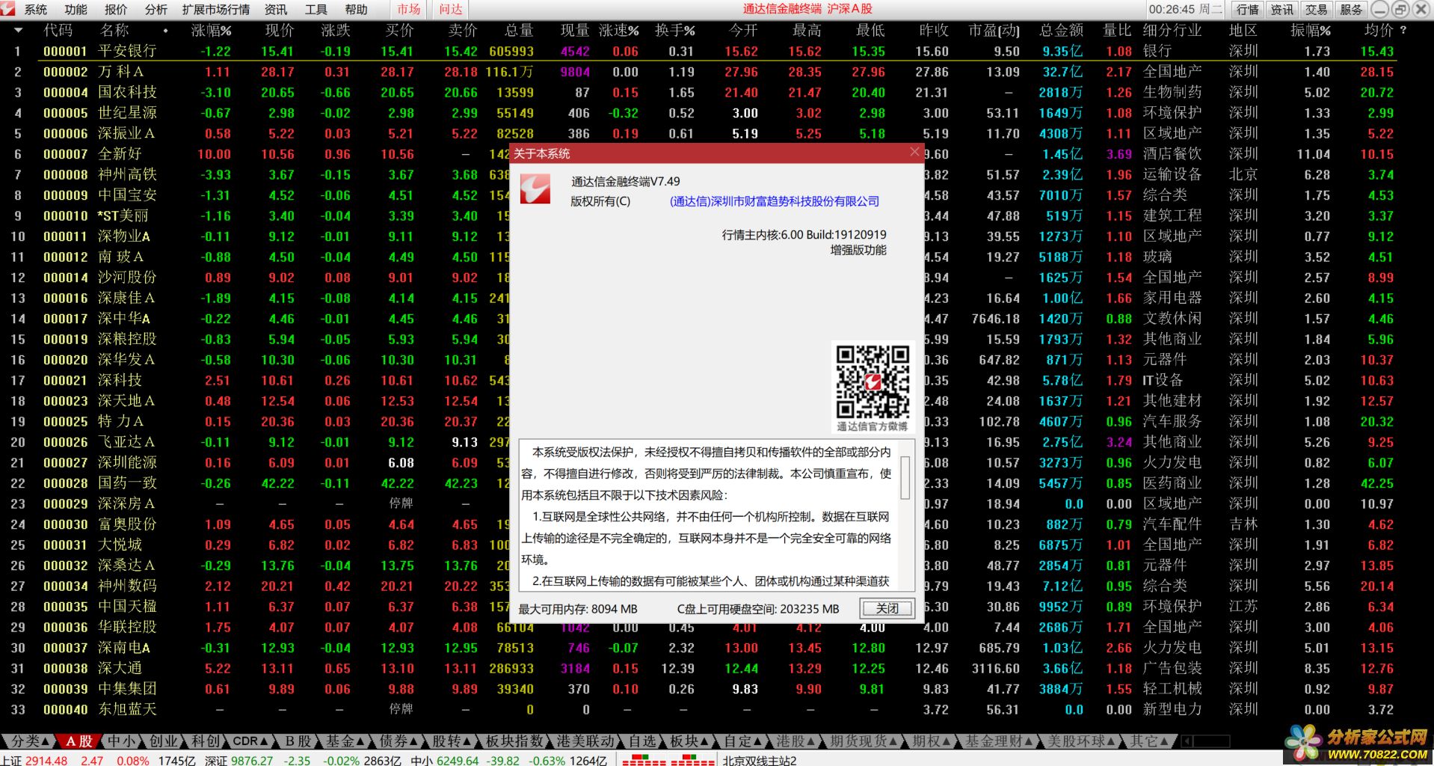Sort by the 细分行业 column header
Image resolution: width=1434 pixels, height=766 pixels.
pyautogui.click(x=1172, y=31)
